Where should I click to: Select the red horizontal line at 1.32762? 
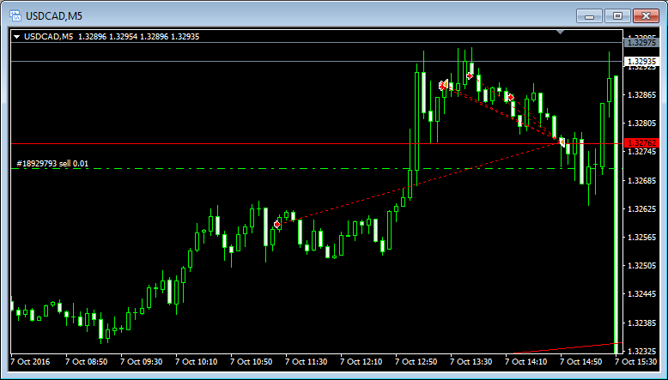tap(316, 144)
